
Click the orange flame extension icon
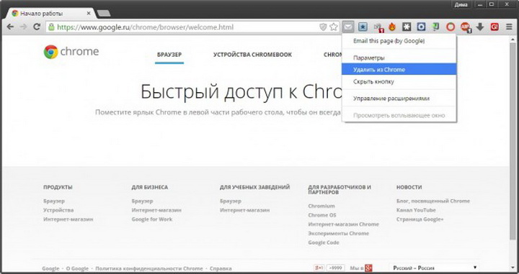pos(392,27)
